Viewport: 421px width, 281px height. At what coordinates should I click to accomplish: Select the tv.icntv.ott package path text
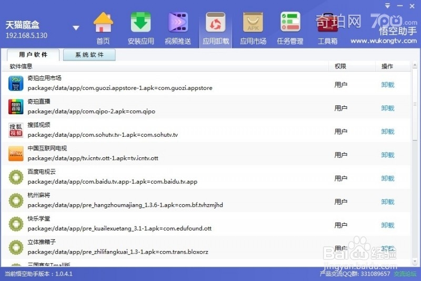pyautogui.click(x=93, y=158)
